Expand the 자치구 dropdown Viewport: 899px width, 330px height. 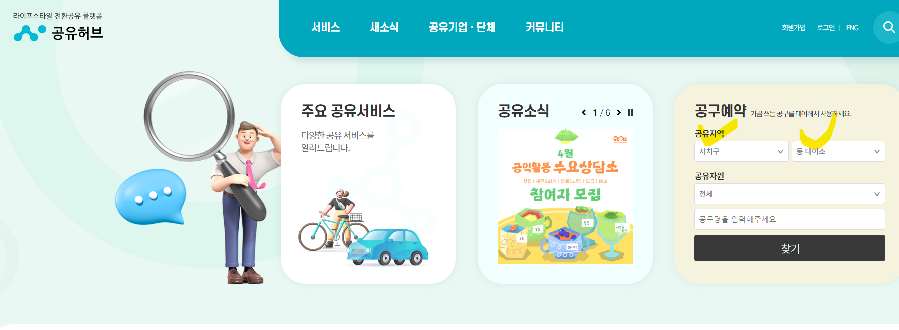click(x=741, y=151)
